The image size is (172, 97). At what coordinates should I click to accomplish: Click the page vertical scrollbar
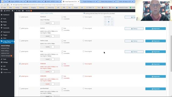pyautogui.click(x=171, y=54)
